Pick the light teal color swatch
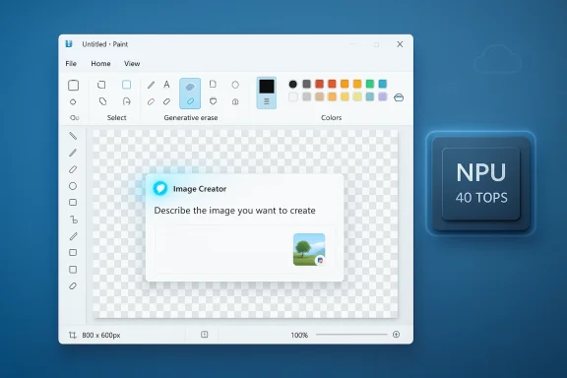The width and height of the screenshot is (567, 378). coord(369,96)
